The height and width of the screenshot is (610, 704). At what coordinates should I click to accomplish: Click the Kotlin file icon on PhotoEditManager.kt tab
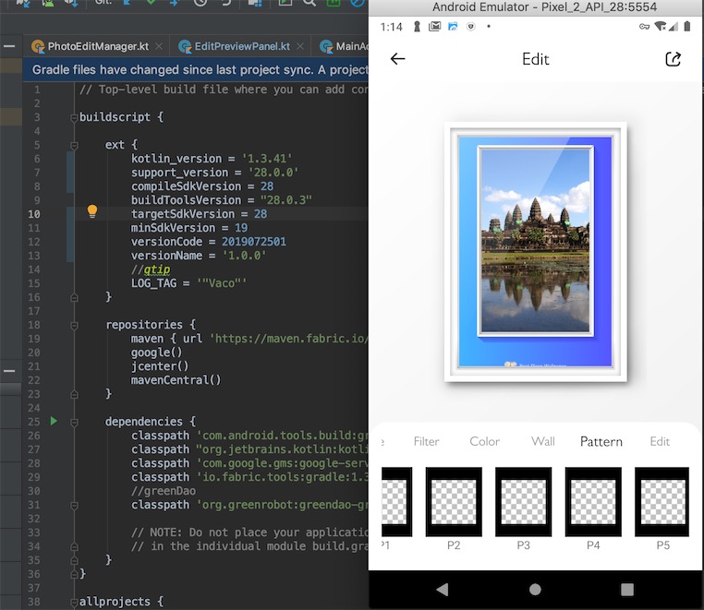pos(38,46)
